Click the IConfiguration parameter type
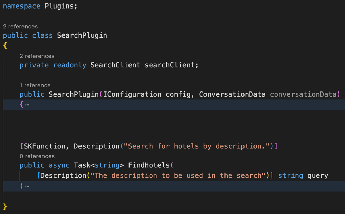The image size is (345, 214). pyautogui.click(x=132, y=94)
